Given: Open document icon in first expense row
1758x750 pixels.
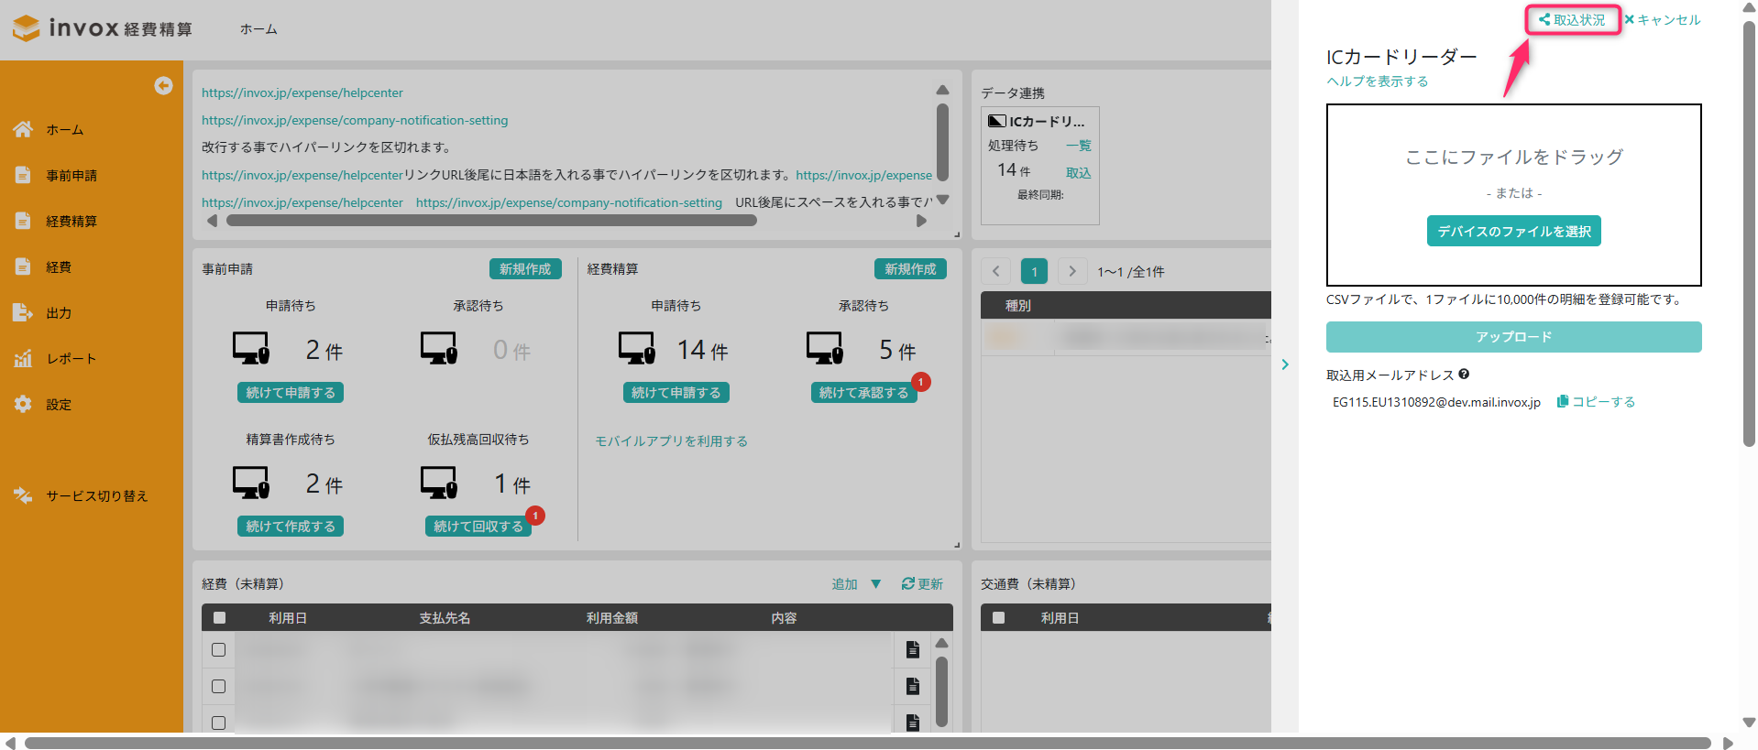Looking at the screenshot, I should [x=912, y=649].
